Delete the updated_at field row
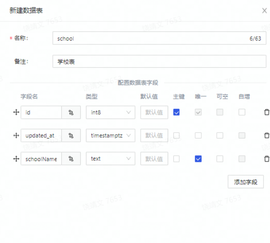Screen dimensions: 270x243 [x=267, y=135]
